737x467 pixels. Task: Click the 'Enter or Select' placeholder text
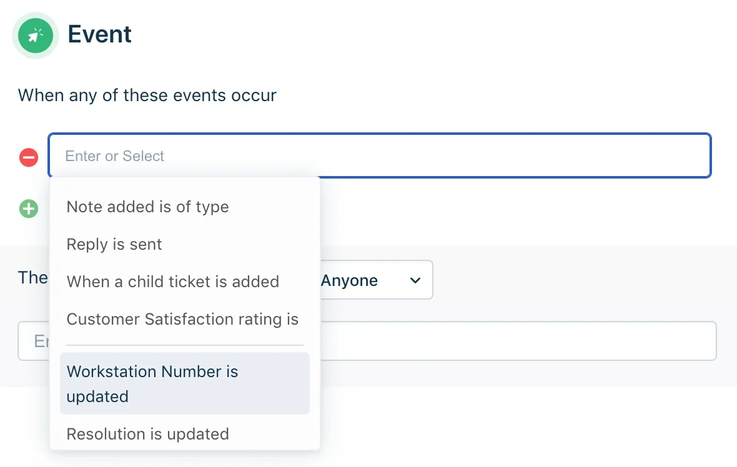tap(115, 156)
